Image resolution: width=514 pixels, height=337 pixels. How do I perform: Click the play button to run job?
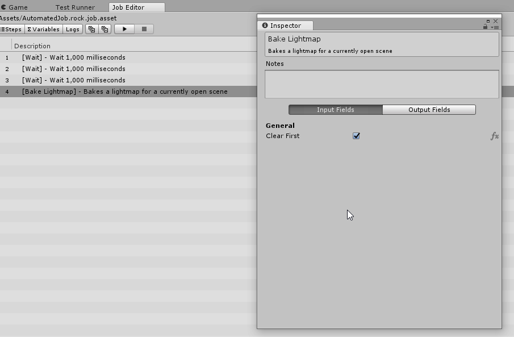click(x=124, y=29)
